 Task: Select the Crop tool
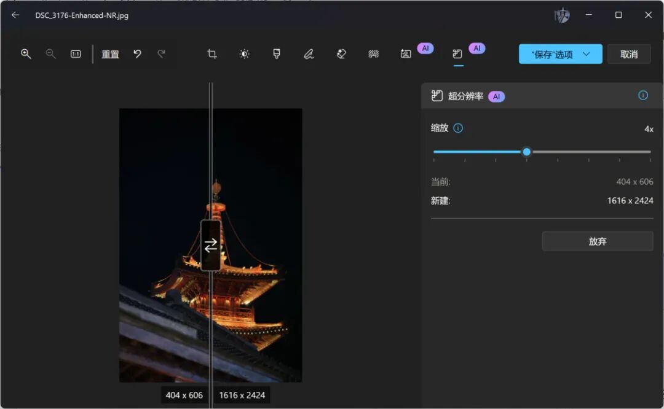coord(212,53)
